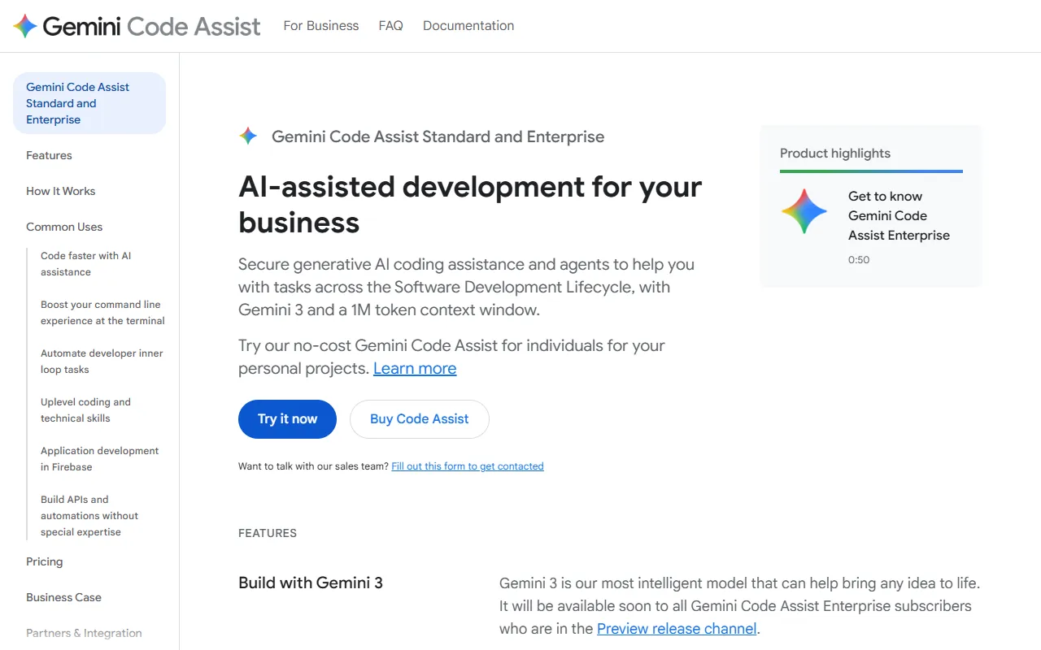
Task: Open Application development in Firebase
Action: click(x=99, y=459)
